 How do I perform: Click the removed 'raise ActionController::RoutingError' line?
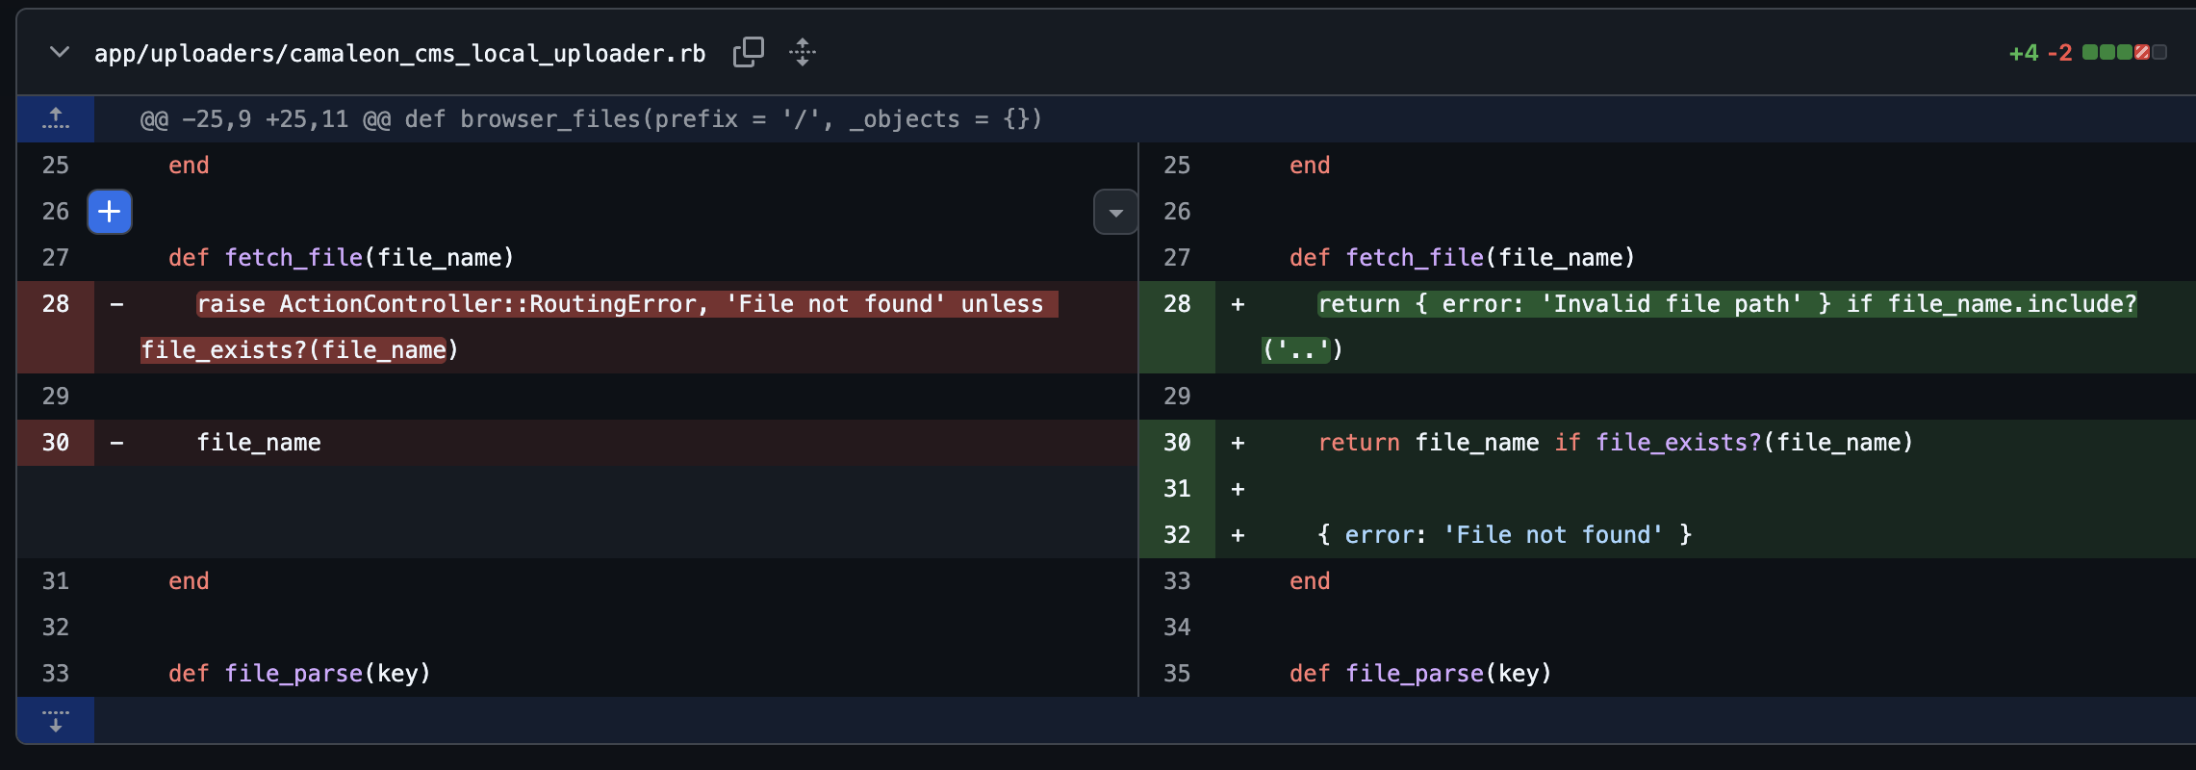pos(616,327)
